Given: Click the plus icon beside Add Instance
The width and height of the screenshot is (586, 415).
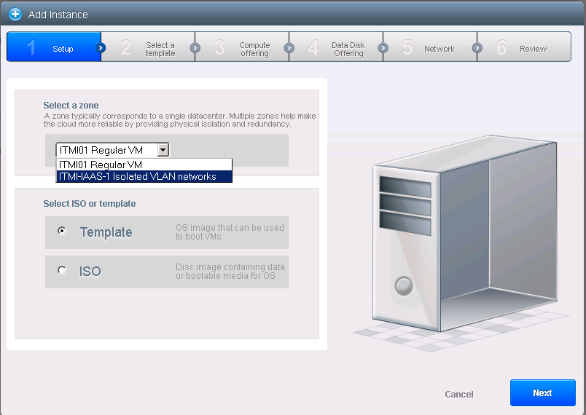Looking at the screenshot, I should (15, 15).
